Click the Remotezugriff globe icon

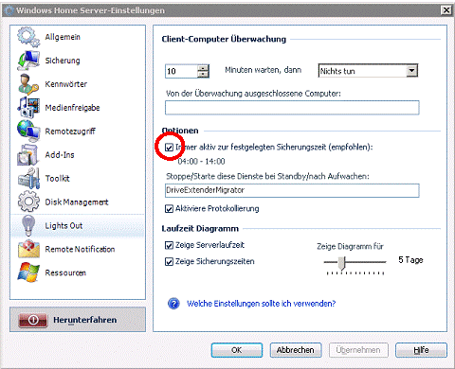tap(28, 132)
